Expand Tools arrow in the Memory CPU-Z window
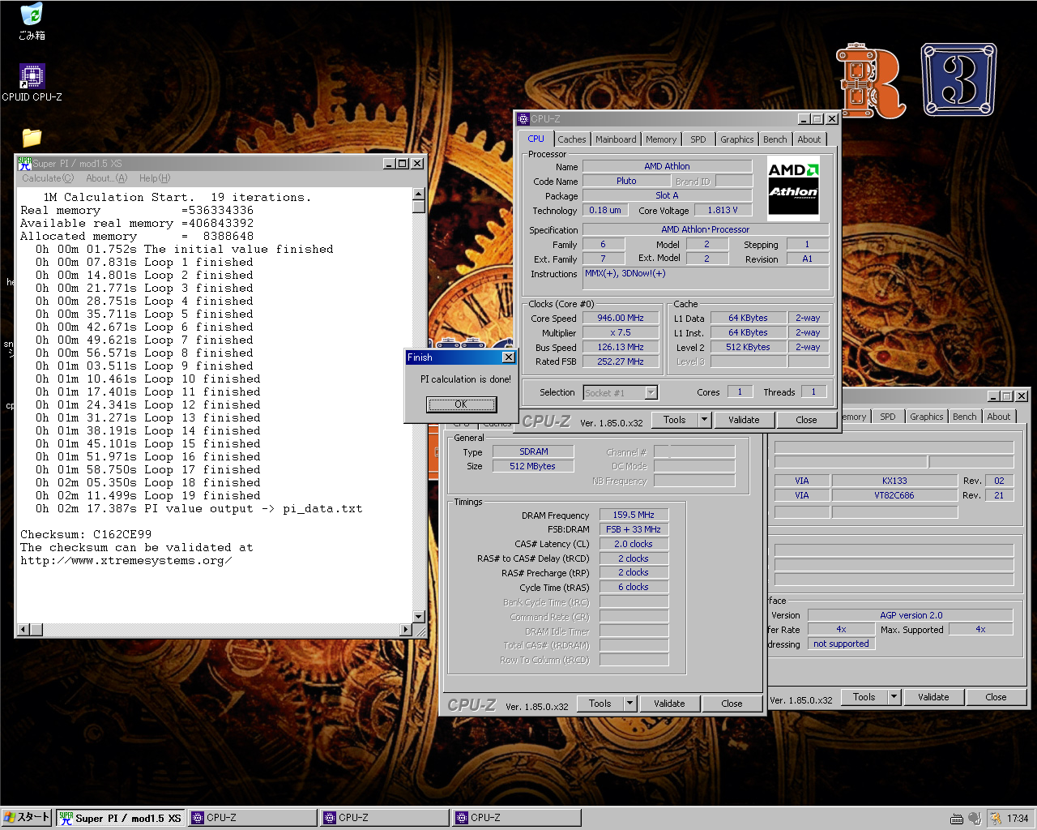The width and height of the screenshot is (1037, 830). point(630,704)
